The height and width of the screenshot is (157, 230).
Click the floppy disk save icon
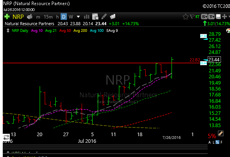(x=218, y=17)
